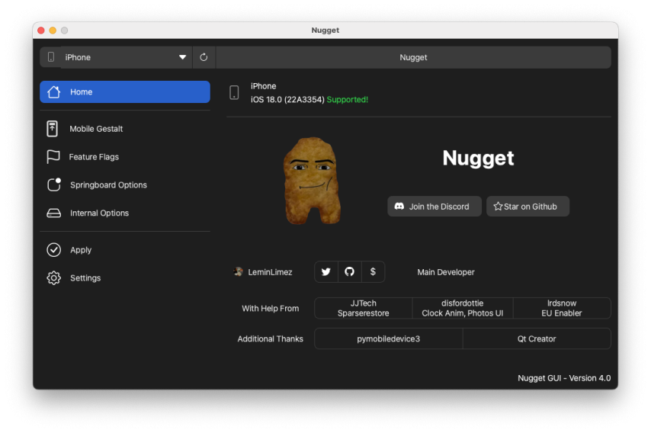This screenshot has width=651, height=433.
Task: Click the Internal Options drive icon
Action: [x=53, y=213]
